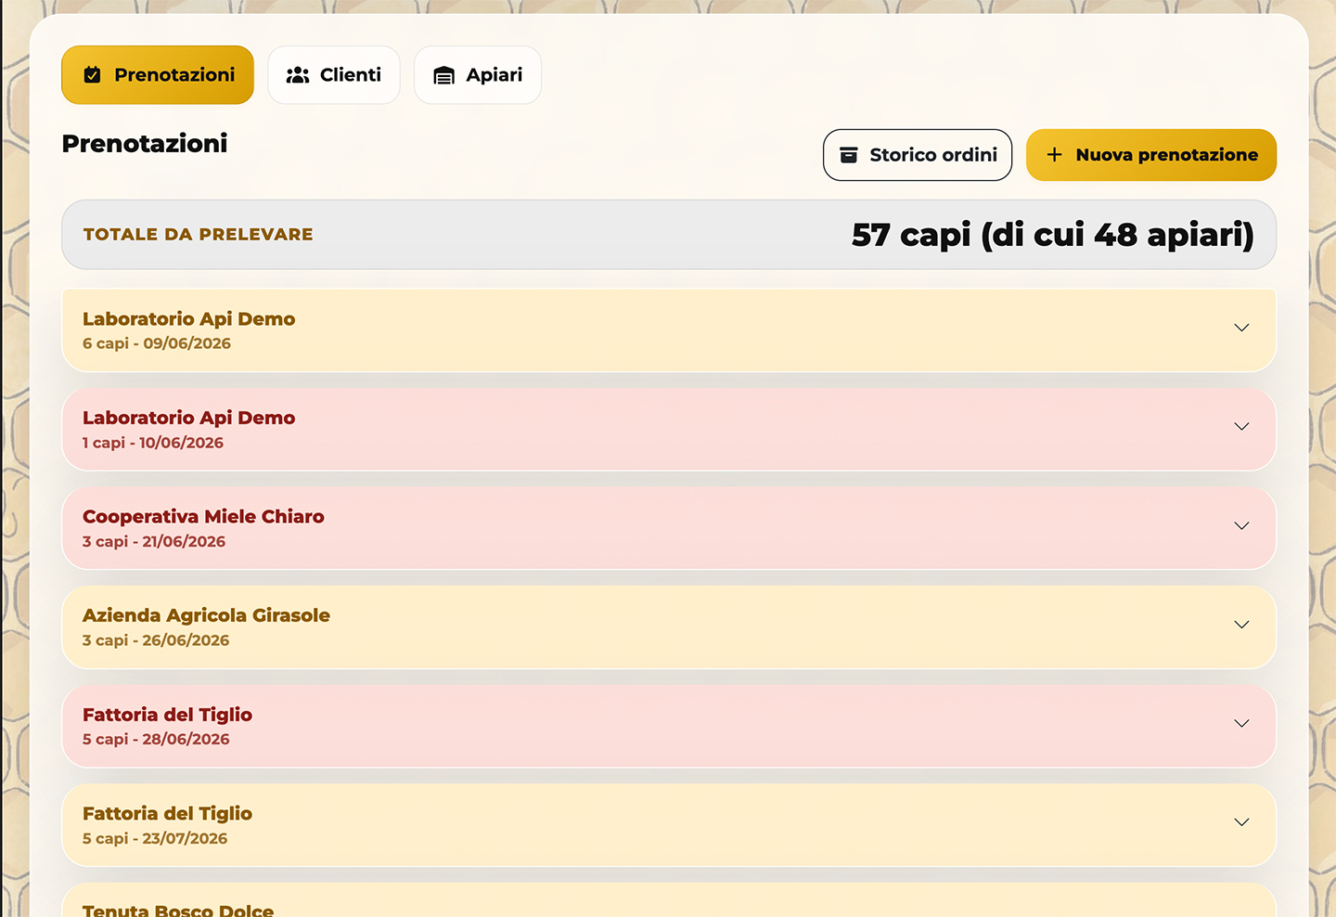Click the name 'Azienda Agricola Girasole'
The width and height of the screenshot is (1336, 917).
(x=206, y=615)
